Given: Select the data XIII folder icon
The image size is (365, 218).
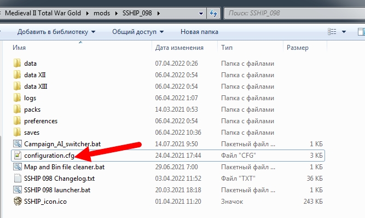Looking at the screenshot, I should click(x=17, y=87).
